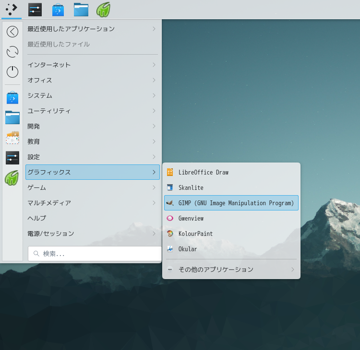360x350 pixels.
Task: Focus the 検索... search field
Action: 95,254
